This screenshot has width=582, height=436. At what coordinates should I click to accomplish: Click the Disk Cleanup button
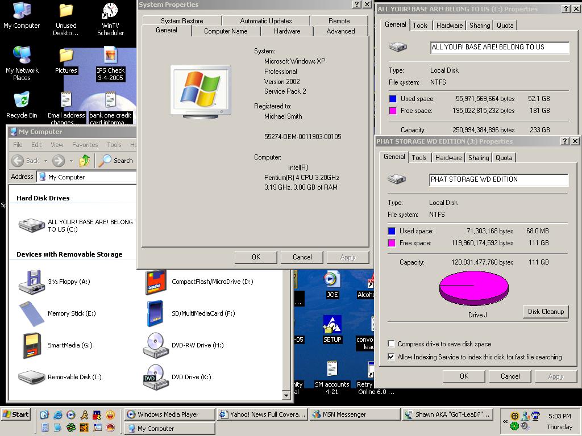tap(546, 312)
